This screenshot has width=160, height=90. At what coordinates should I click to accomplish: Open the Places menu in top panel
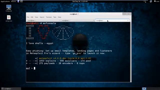click(13, 1)
